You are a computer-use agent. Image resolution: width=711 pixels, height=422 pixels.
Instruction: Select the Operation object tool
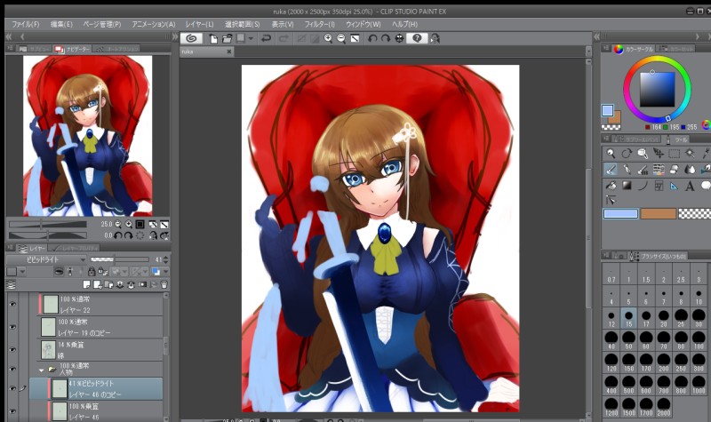643,153
